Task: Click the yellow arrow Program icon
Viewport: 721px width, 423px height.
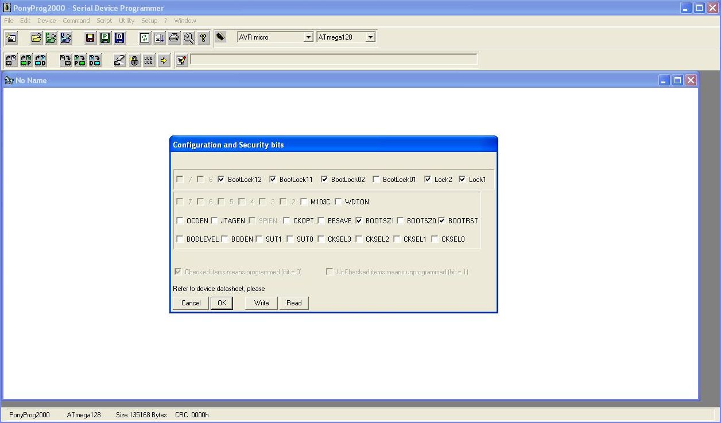Action: 164,60
